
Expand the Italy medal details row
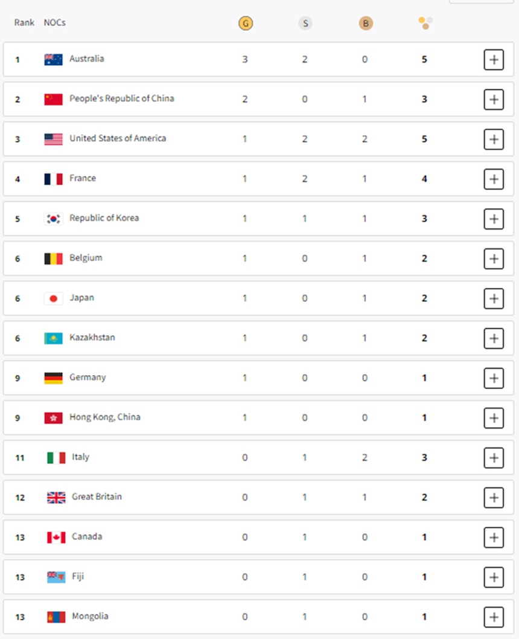click(494, 458)
